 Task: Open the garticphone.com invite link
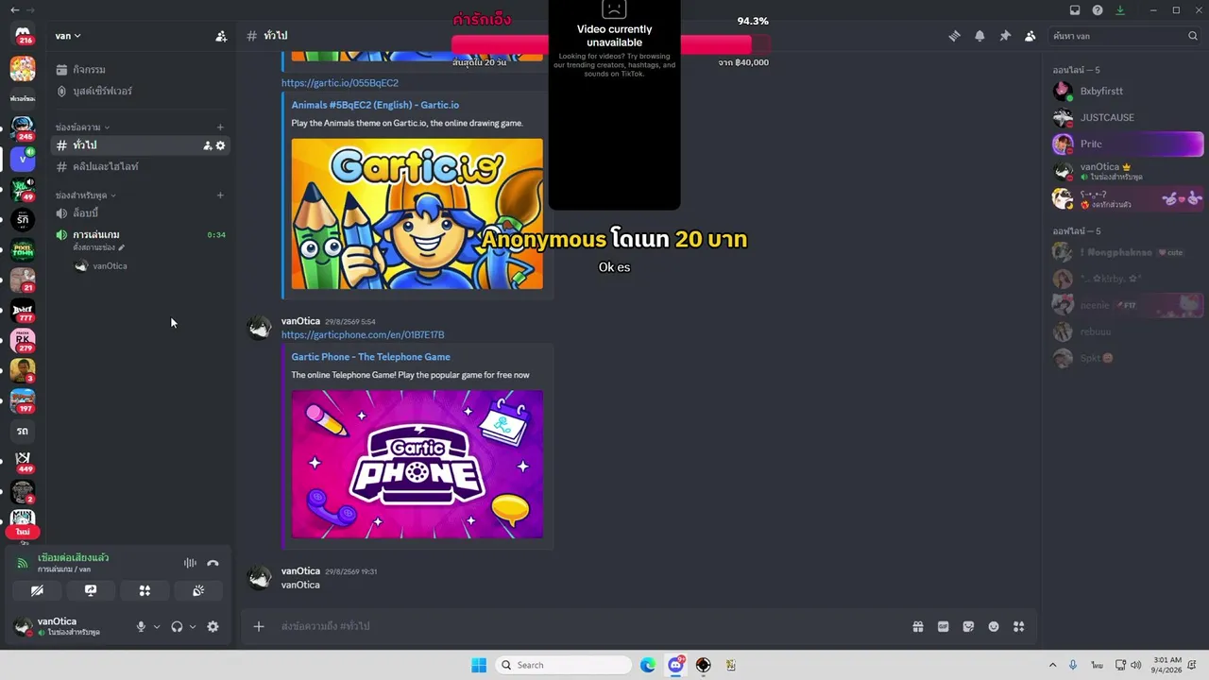(363, 335)
